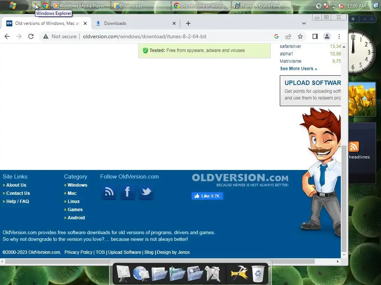Click the Blog footer link

pos(149,252)
